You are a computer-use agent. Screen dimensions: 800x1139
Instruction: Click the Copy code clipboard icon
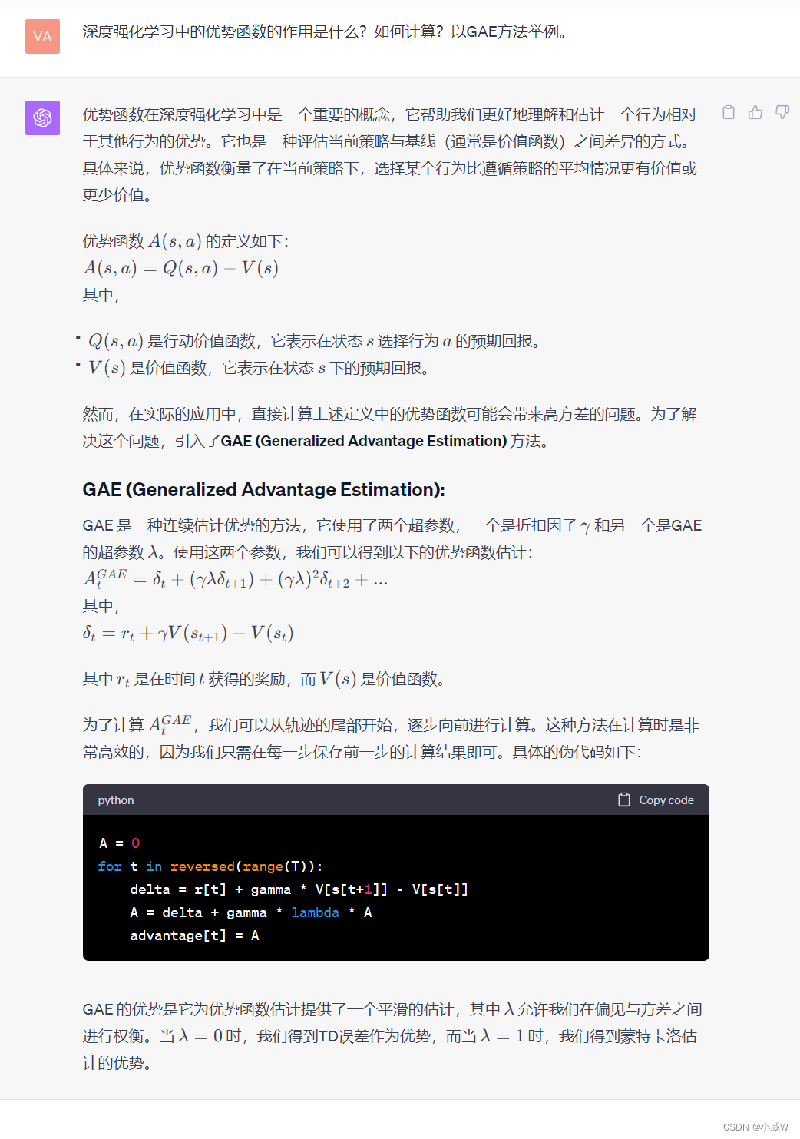click(624, 800)
